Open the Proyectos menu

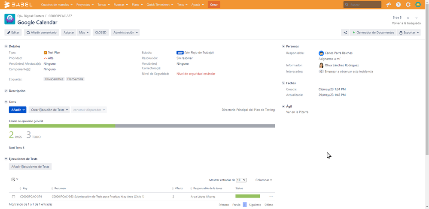(x=85, y=5)
